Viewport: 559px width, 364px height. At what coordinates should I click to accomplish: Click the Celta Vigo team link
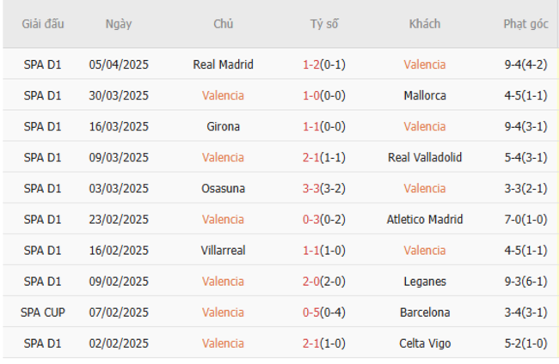[x=424, y=343]
